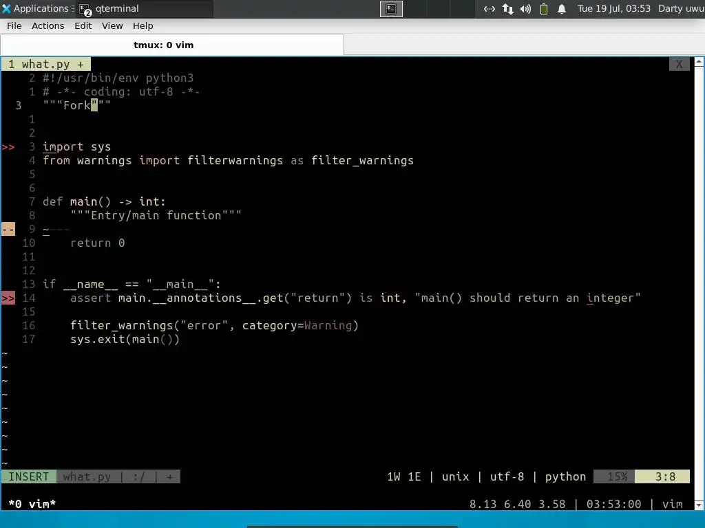Click 'filterwarnings' in the import line
Viewport: 705px width, 528px height.
(235, 160)
